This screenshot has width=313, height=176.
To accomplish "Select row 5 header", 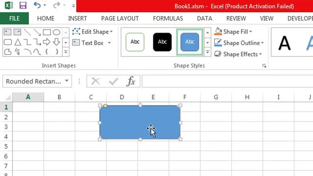I will [6, 146].
